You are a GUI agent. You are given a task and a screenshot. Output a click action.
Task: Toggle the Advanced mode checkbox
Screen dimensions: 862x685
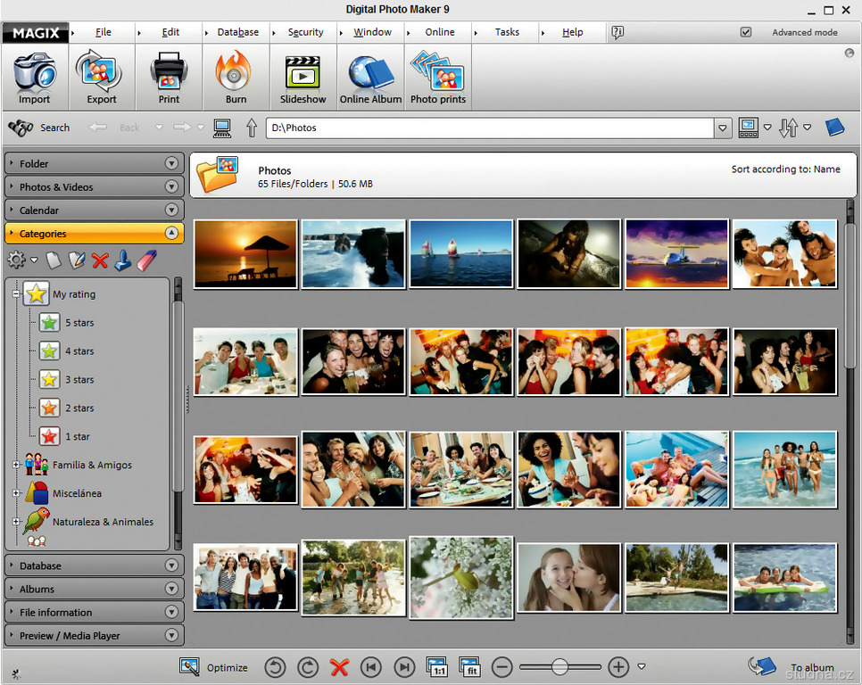(x=746, y=32)
